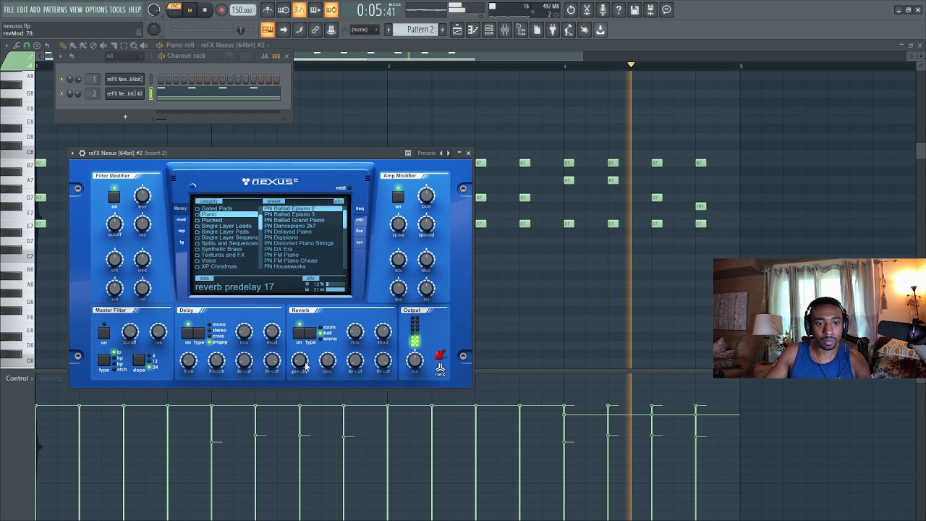
Task: Click the Filter Modifier cutoff knob
Action: click(x=114, y=224)
